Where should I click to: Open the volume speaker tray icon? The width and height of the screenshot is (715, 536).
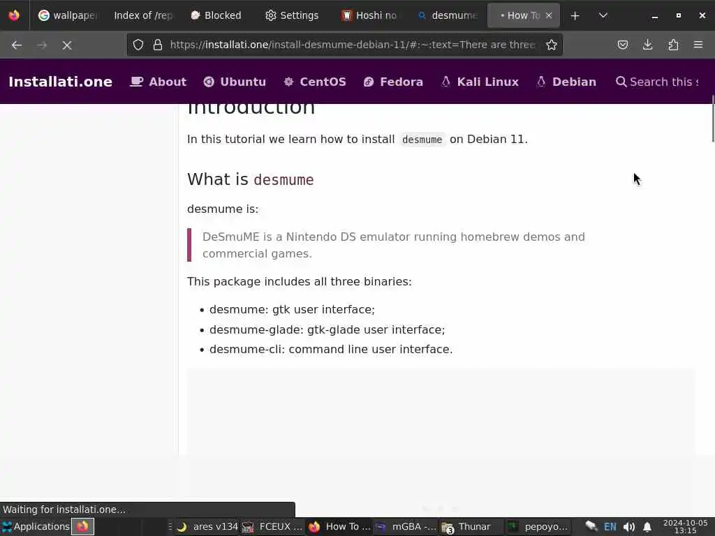[x=629, y=527]
